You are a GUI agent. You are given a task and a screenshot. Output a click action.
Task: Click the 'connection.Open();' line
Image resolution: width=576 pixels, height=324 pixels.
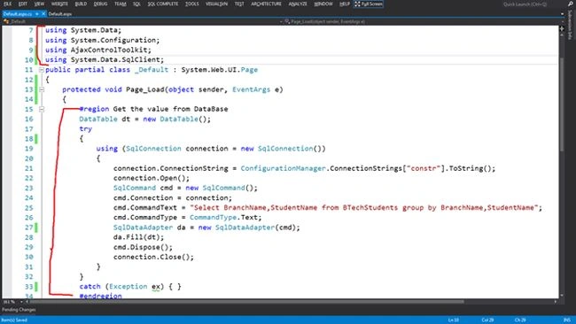pos(152,178)
